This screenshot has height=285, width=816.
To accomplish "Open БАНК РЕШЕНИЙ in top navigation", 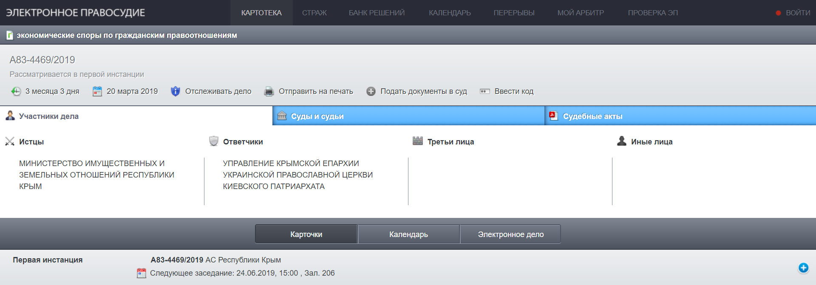I will [x=377, y=13].
